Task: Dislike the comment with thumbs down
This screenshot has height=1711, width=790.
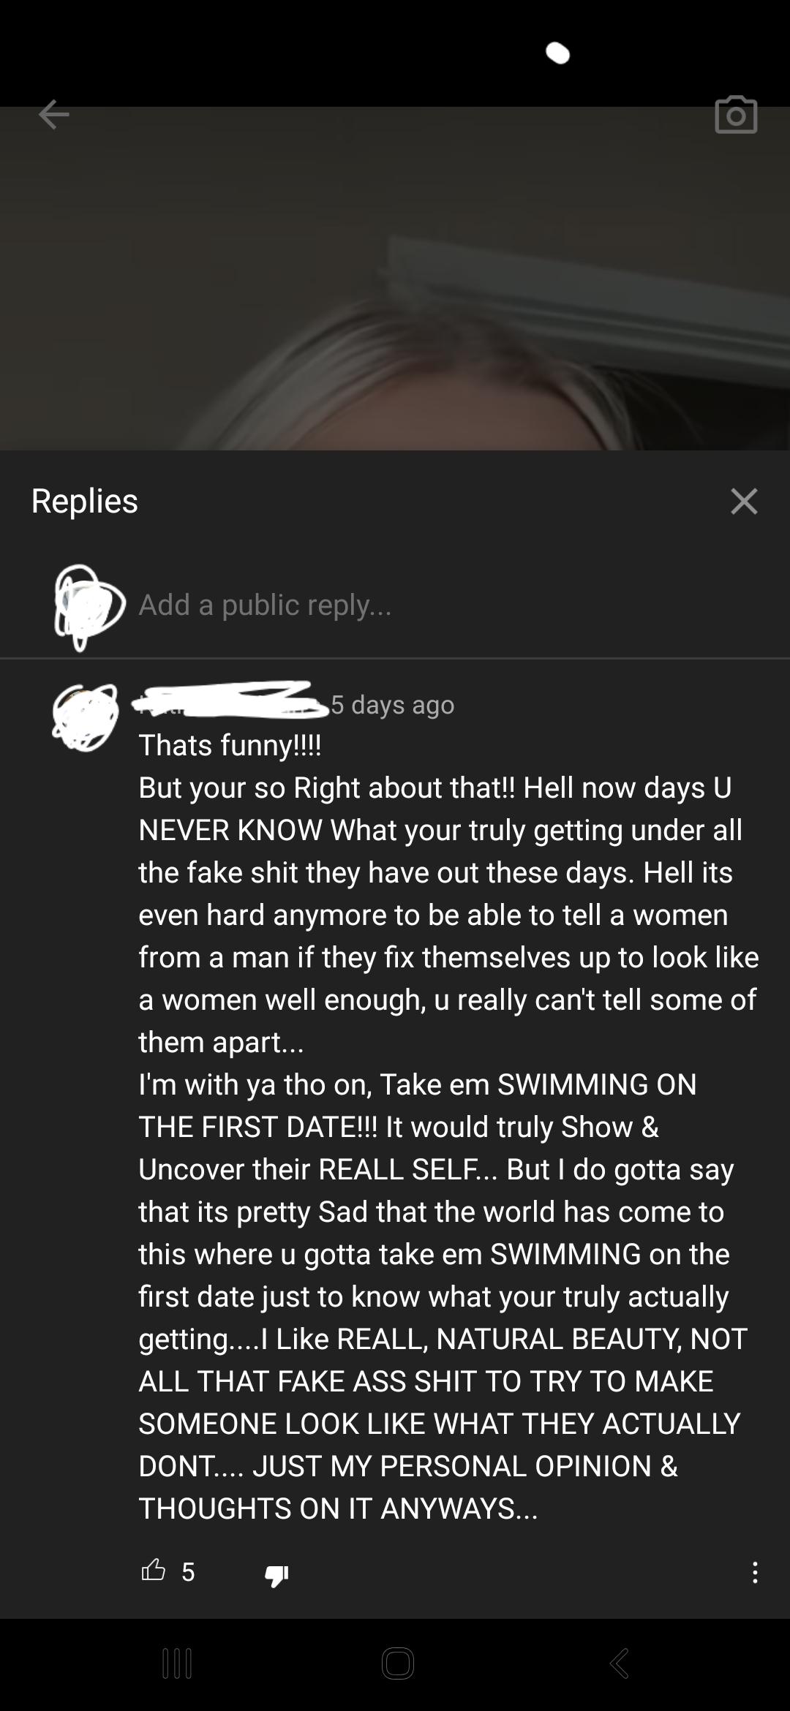Action: point(276,1573)
